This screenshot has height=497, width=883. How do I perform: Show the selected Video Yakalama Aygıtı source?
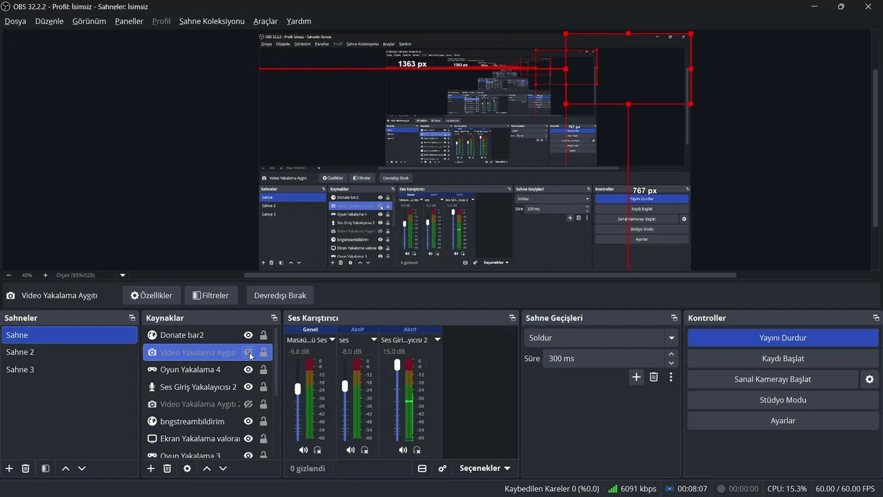[248, 352]
